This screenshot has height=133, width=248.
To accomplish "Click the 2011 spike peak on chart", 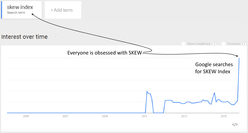I will 147,91.
